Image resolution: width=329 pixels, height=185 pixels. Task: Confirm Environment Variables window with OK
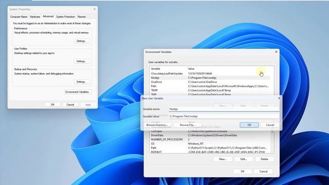(242, 171)
